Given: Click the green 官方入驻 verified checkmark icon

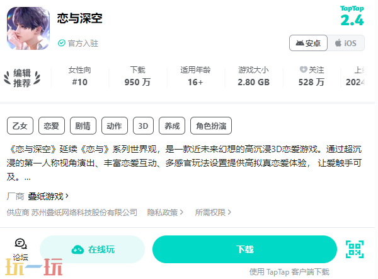Looking at the screenshot, I should point(62,43).
